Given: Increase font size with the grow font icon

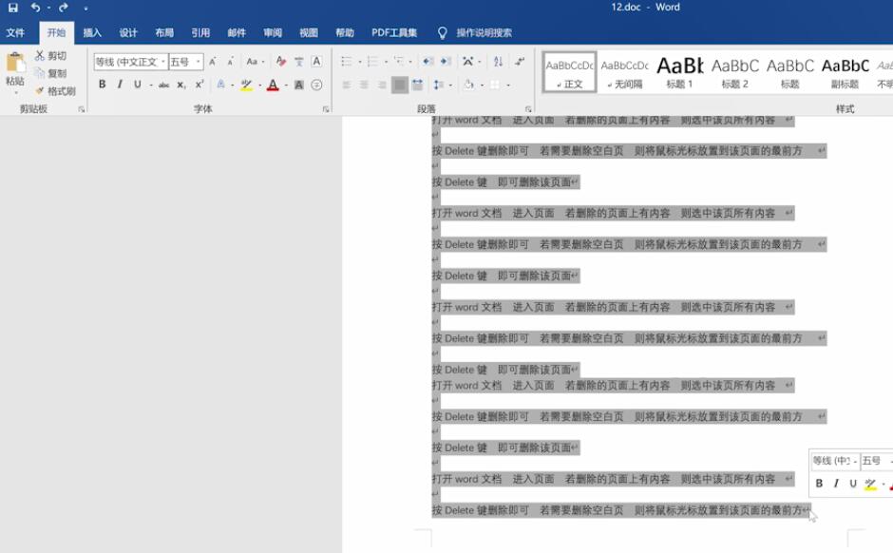Looking at the screenshot, I should pyautogui.click(x=213, y=62).
